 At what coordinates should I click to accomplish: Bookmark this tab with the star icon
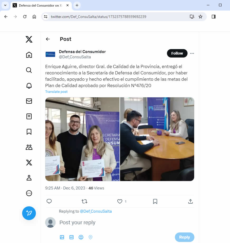tap(200, 17)
